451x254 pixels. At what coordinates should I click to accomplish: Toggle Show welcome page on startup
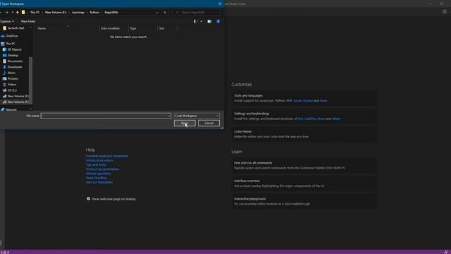[x=88, y=199]
